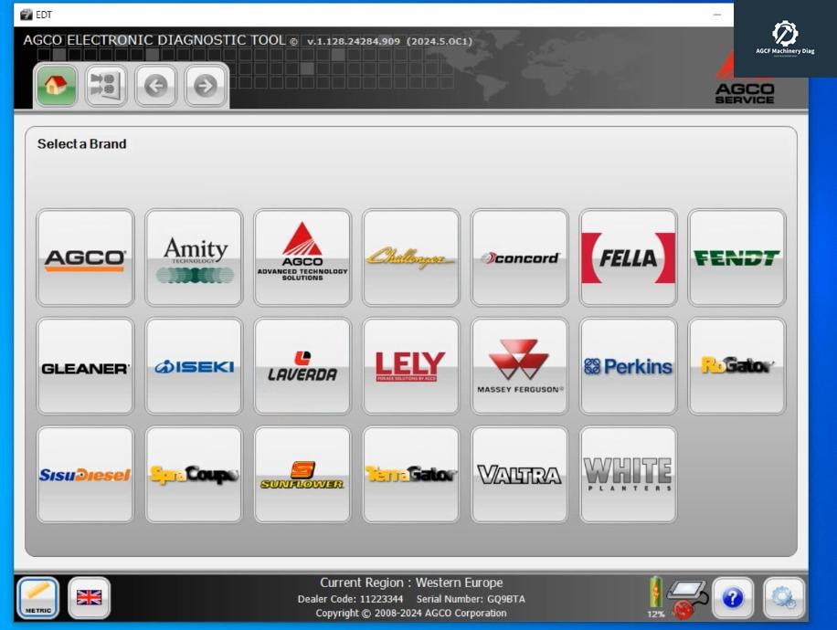
Task: Pick the RoGator brand tile
Action: tap(736, 366)
